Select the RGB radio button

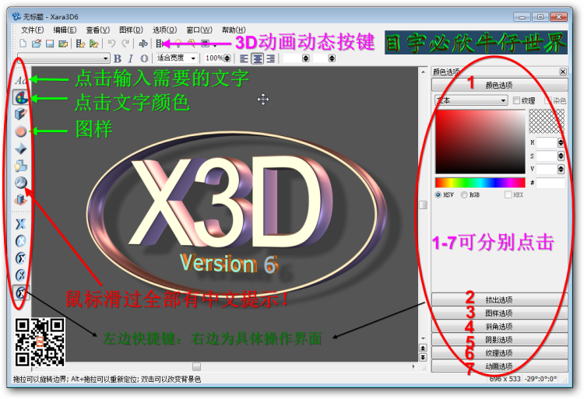[x=464, y=194]
